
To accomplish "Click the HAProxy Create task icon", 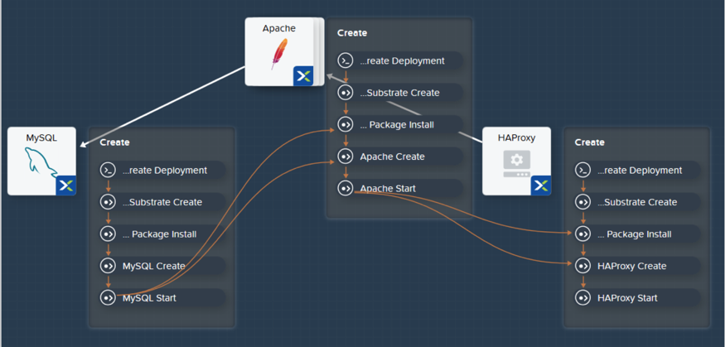I will coord(582,266).
